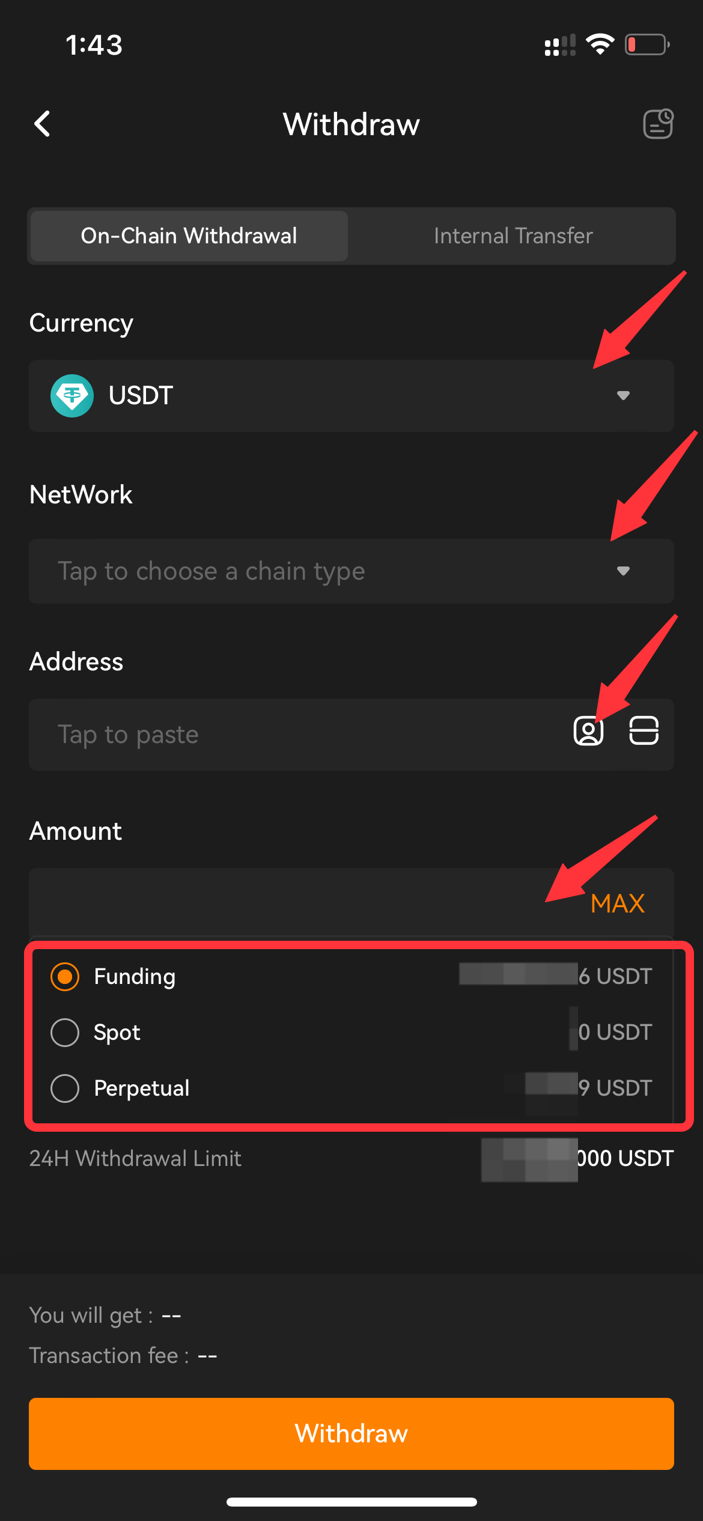Viewport: 703px width, 1521px height.
Task: Select the Funding account radio button
Action: (65, 976)
